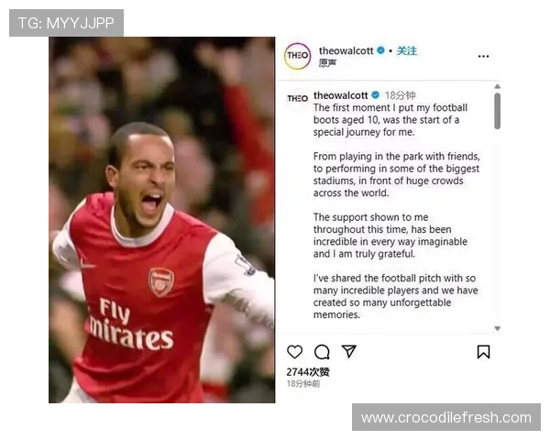Click the caption scrollbar up arrow

click(498, 87)
